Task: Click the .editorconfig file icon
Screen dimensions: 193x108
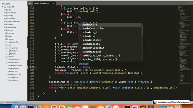Action: tap(7, 42)
